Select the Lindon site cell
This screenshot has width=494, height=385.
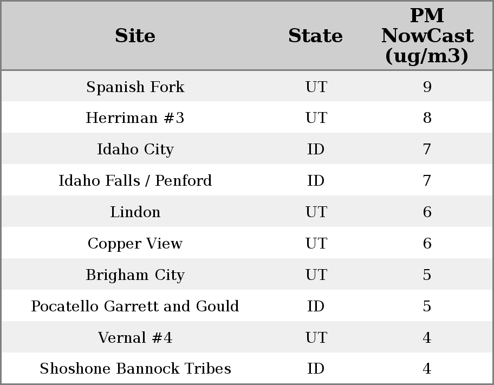(135, 212)
